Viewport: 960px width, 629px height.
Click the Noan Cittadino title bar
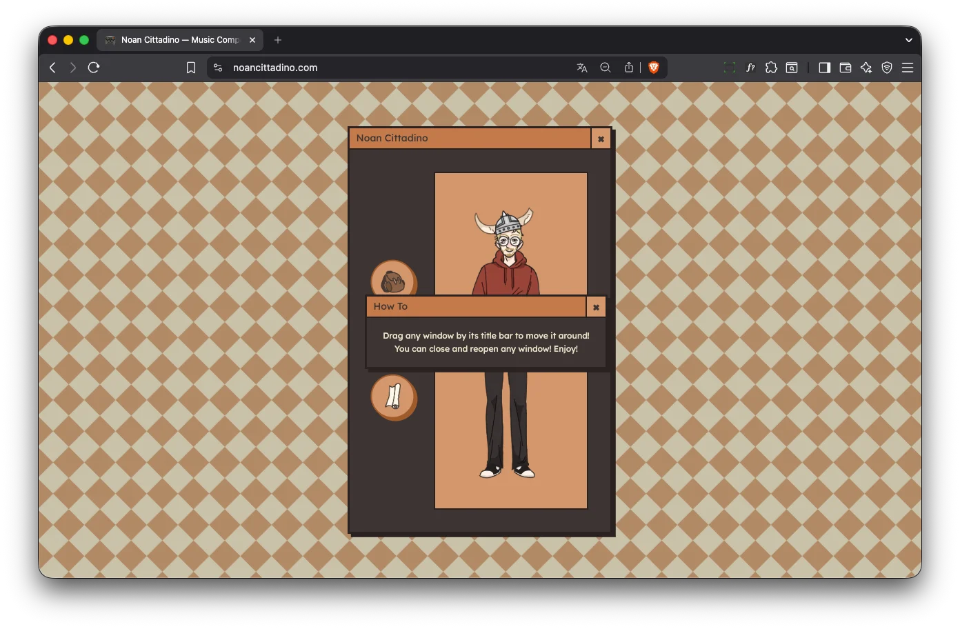470,138
